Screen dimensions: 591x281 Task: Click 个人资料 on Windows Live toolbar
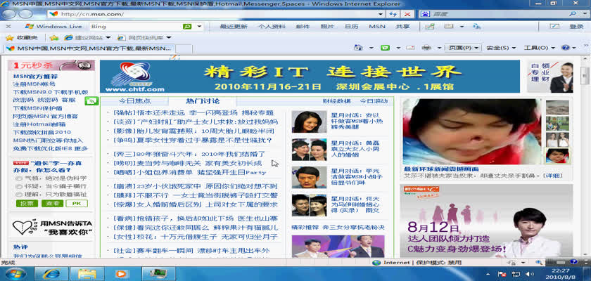click(272, 27)
